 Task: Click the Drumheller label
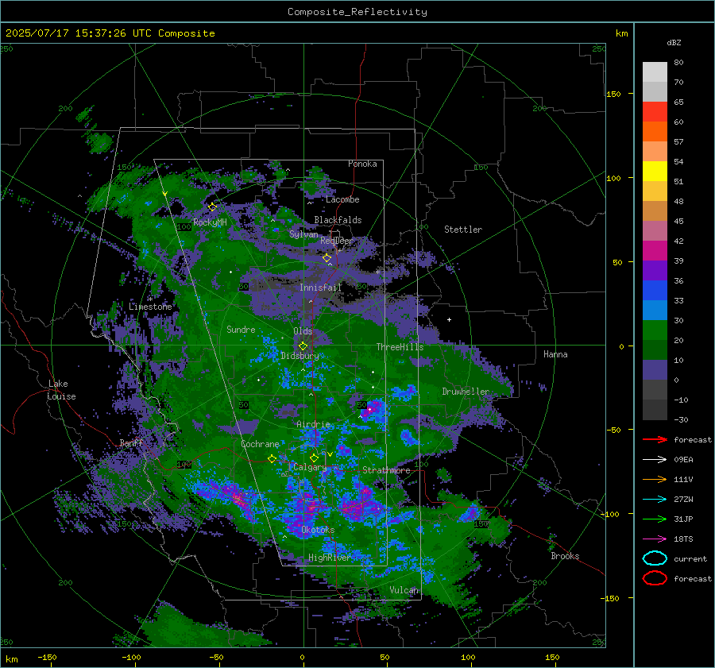(x=466, y=392)
